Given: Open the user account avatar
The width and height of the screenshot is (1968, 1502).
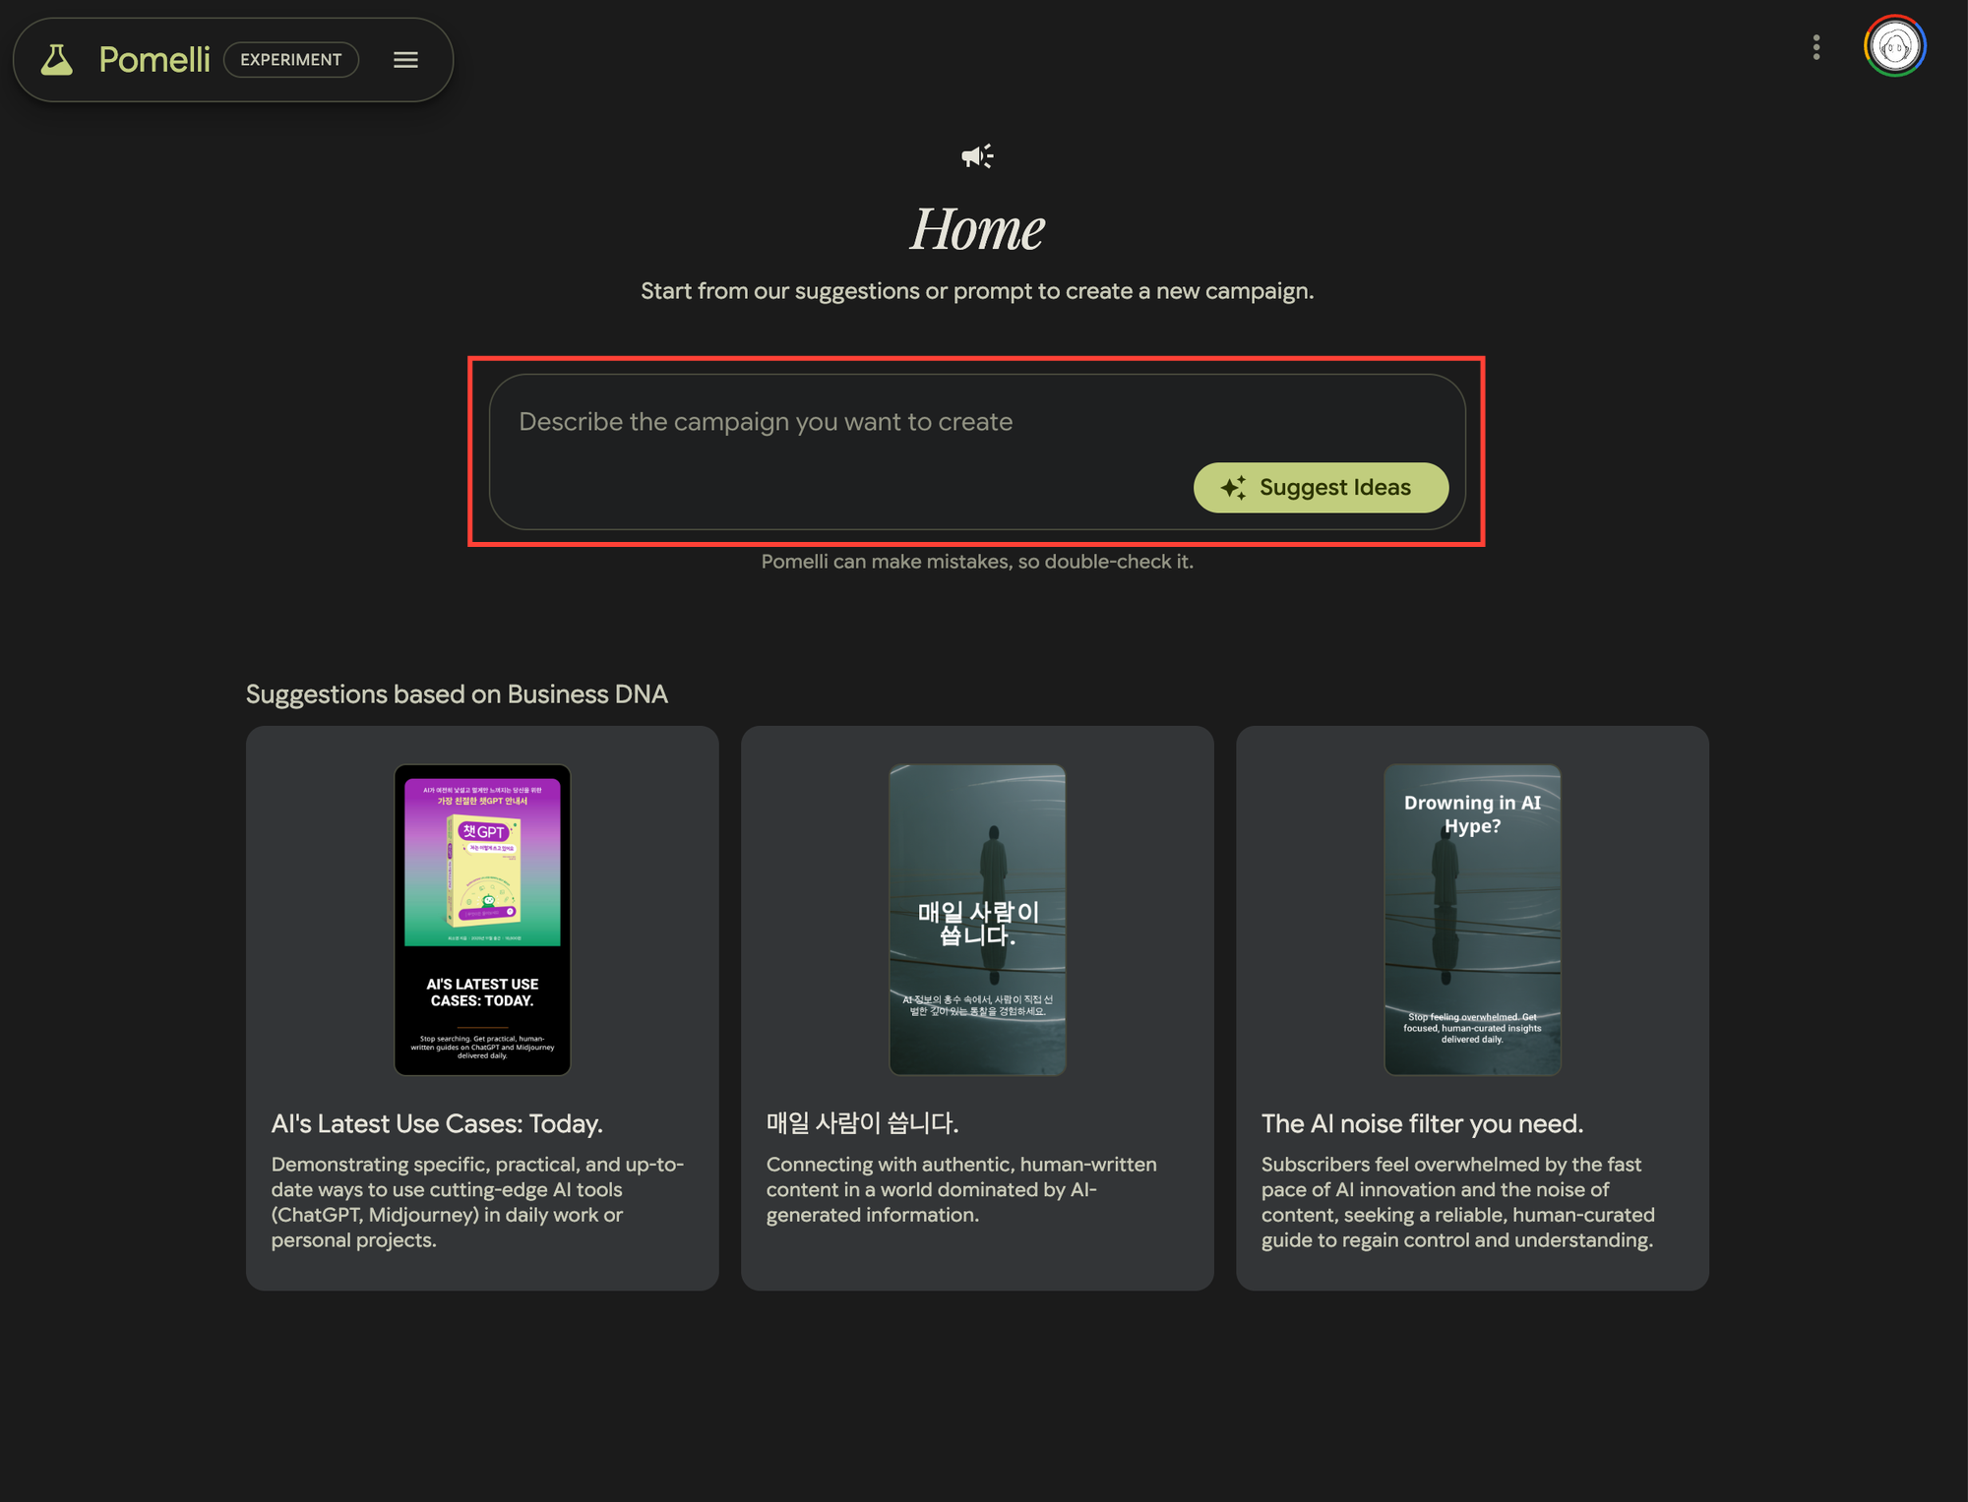Looking at the screenshot, I should tap(1894, 46).
